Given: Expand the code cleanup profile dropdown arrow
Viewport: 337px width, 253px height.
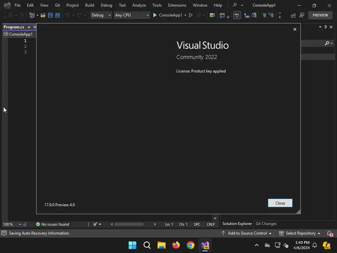Looking at the screenshot, I should tap(100, 224).
